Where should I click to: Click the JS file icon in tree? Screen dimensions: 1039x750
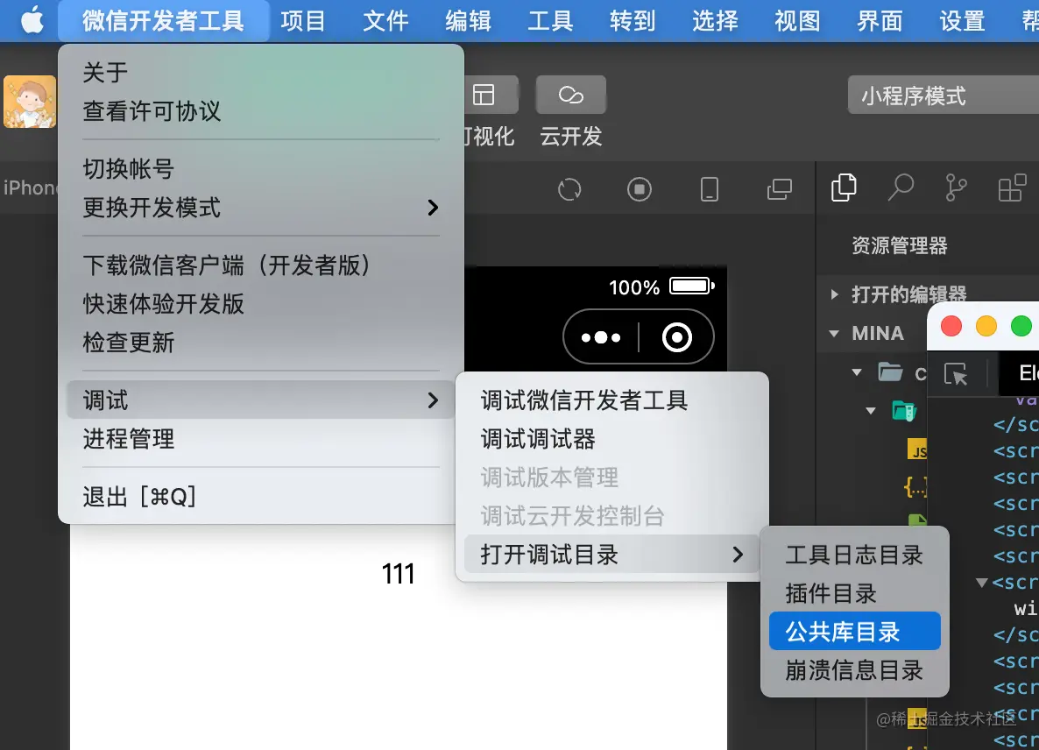click(x=917, y=449)
